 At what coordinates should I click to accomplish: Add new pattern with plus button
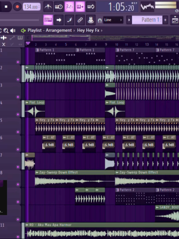coord(165,20)
